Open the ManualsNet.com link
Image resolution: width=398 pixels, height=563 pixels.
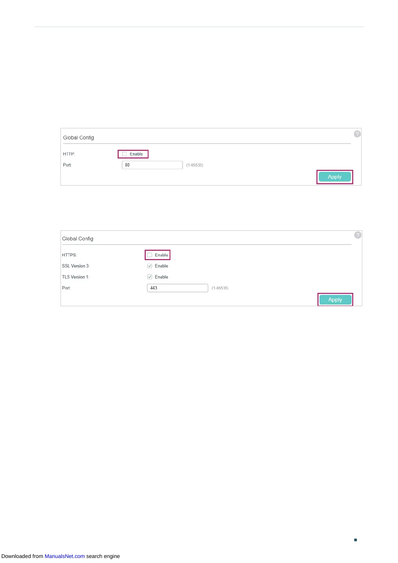(x=64, y=556)
